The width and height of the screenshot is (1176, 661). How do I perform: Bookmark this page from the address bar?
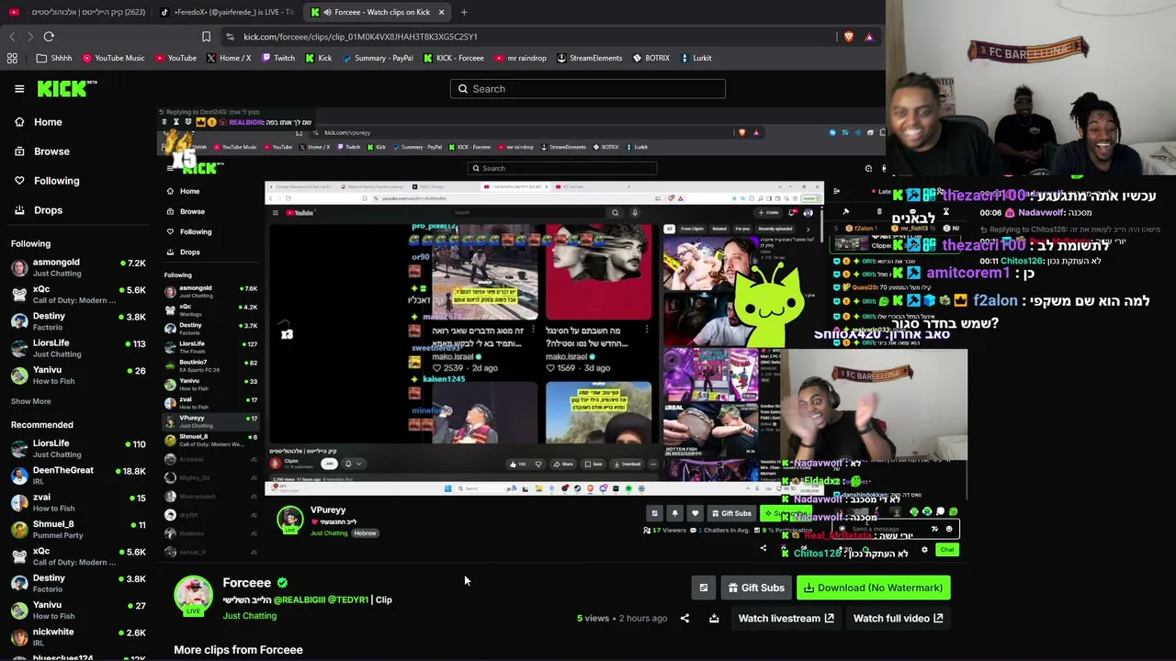point(206,37)
